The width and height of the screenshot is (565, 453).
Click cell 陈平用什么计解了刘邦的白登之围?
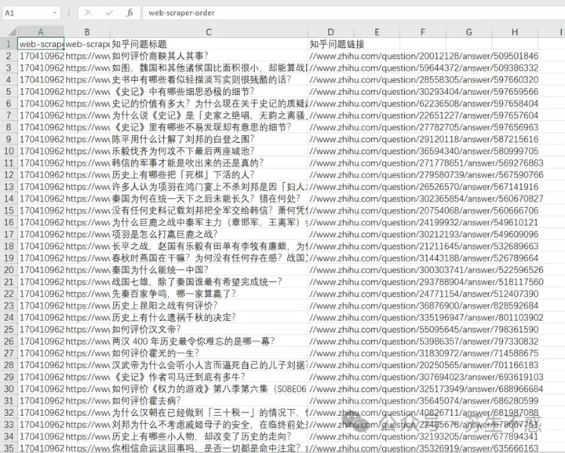[209, 139]
